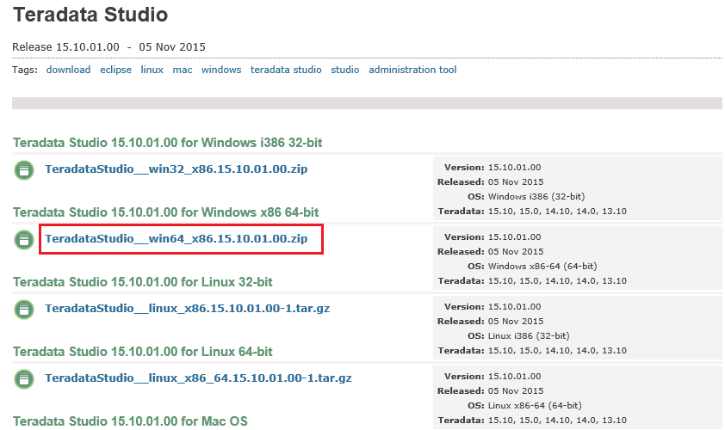
Task: Click the win32 zip file download icon
Action: (24, 170)
